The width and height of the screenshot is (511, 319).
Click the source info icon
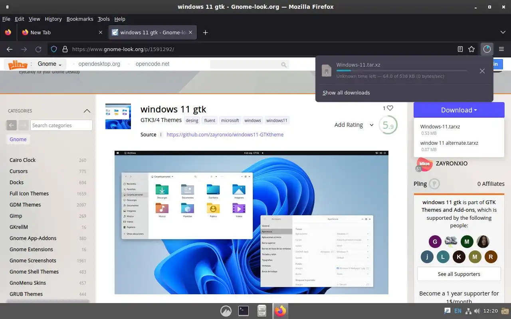tap(161, 135)
